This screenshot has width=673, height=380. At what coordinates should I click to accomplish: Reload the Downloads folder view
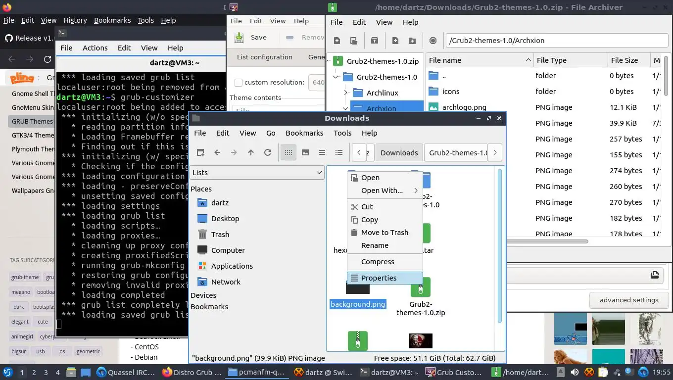268,152
